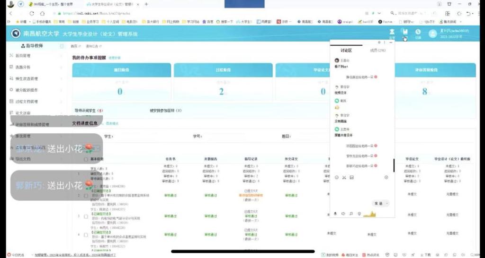Tick checkbox for row 4 student

86,234
